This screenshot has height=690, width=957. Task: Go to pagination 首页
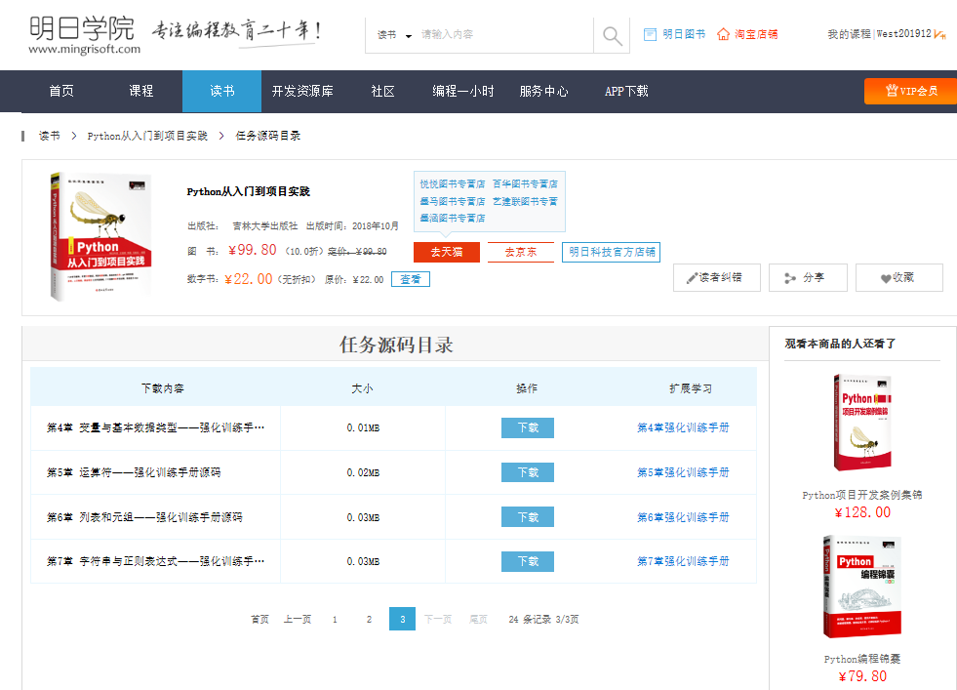click(260, 619)
